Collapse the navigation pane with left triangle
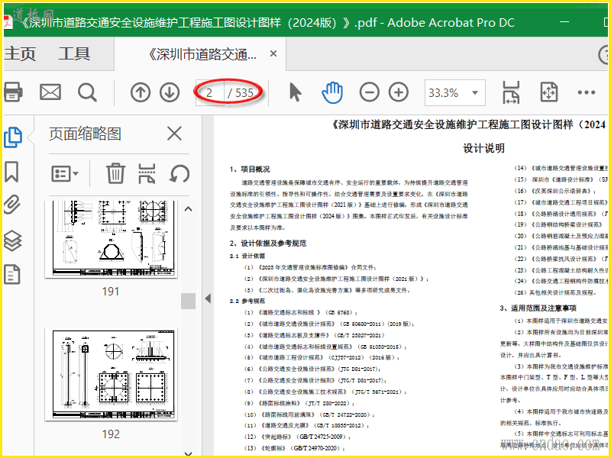 tap(208, 298)
